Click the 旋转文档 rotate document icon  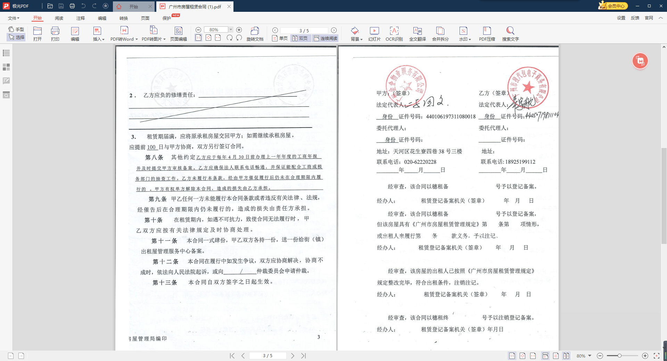click(x=255, y=34)
